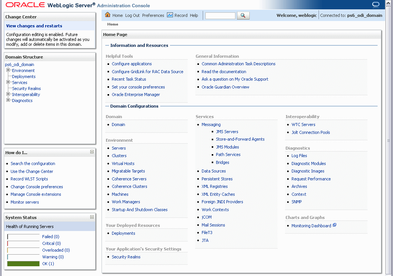393x276 pixels.
Task: Open JMS Modules link
Action: (x=227, y=147)
